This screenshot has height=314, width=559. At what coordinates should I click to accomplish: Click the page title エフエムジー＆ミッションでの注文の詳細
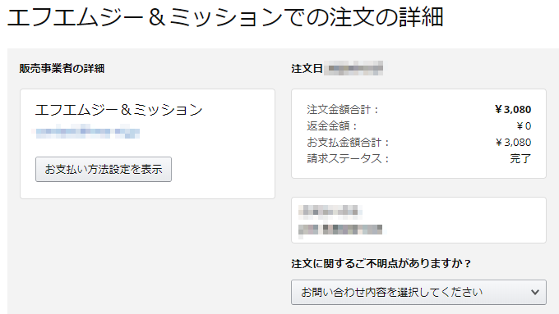tap(225, 16)
